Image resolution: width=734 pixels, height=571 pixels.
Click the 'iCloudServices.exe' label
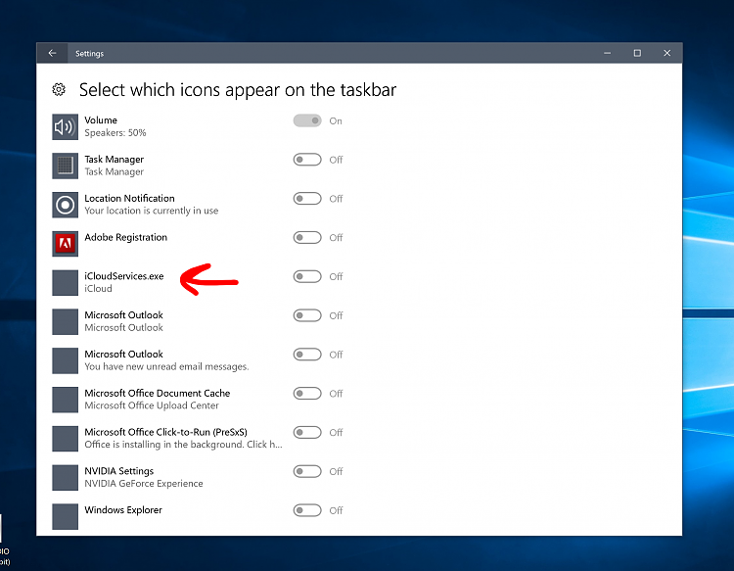(x=124, y=276)
